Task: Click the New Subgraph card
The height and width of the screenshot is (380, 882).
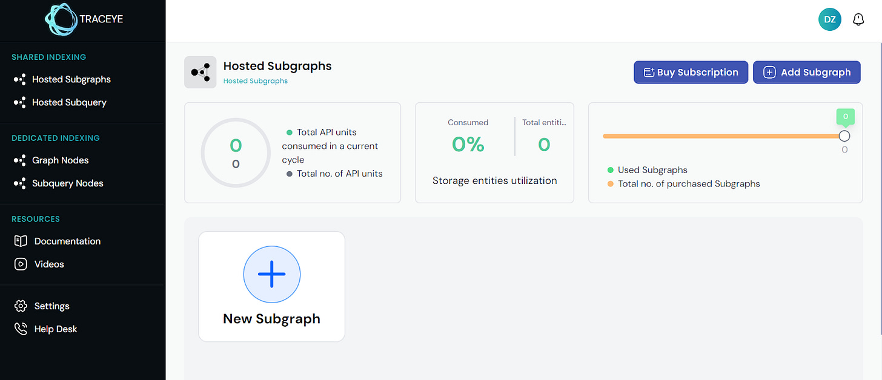Action: pyautogui.click(x=271, y=287)
